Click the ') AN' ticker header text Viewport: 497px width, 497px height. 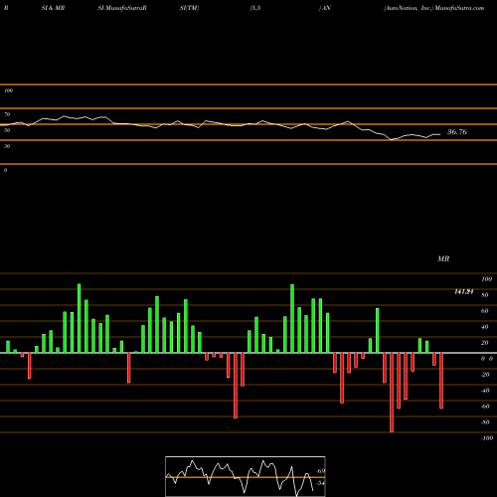pyautogui.click(x=325, y=8)
